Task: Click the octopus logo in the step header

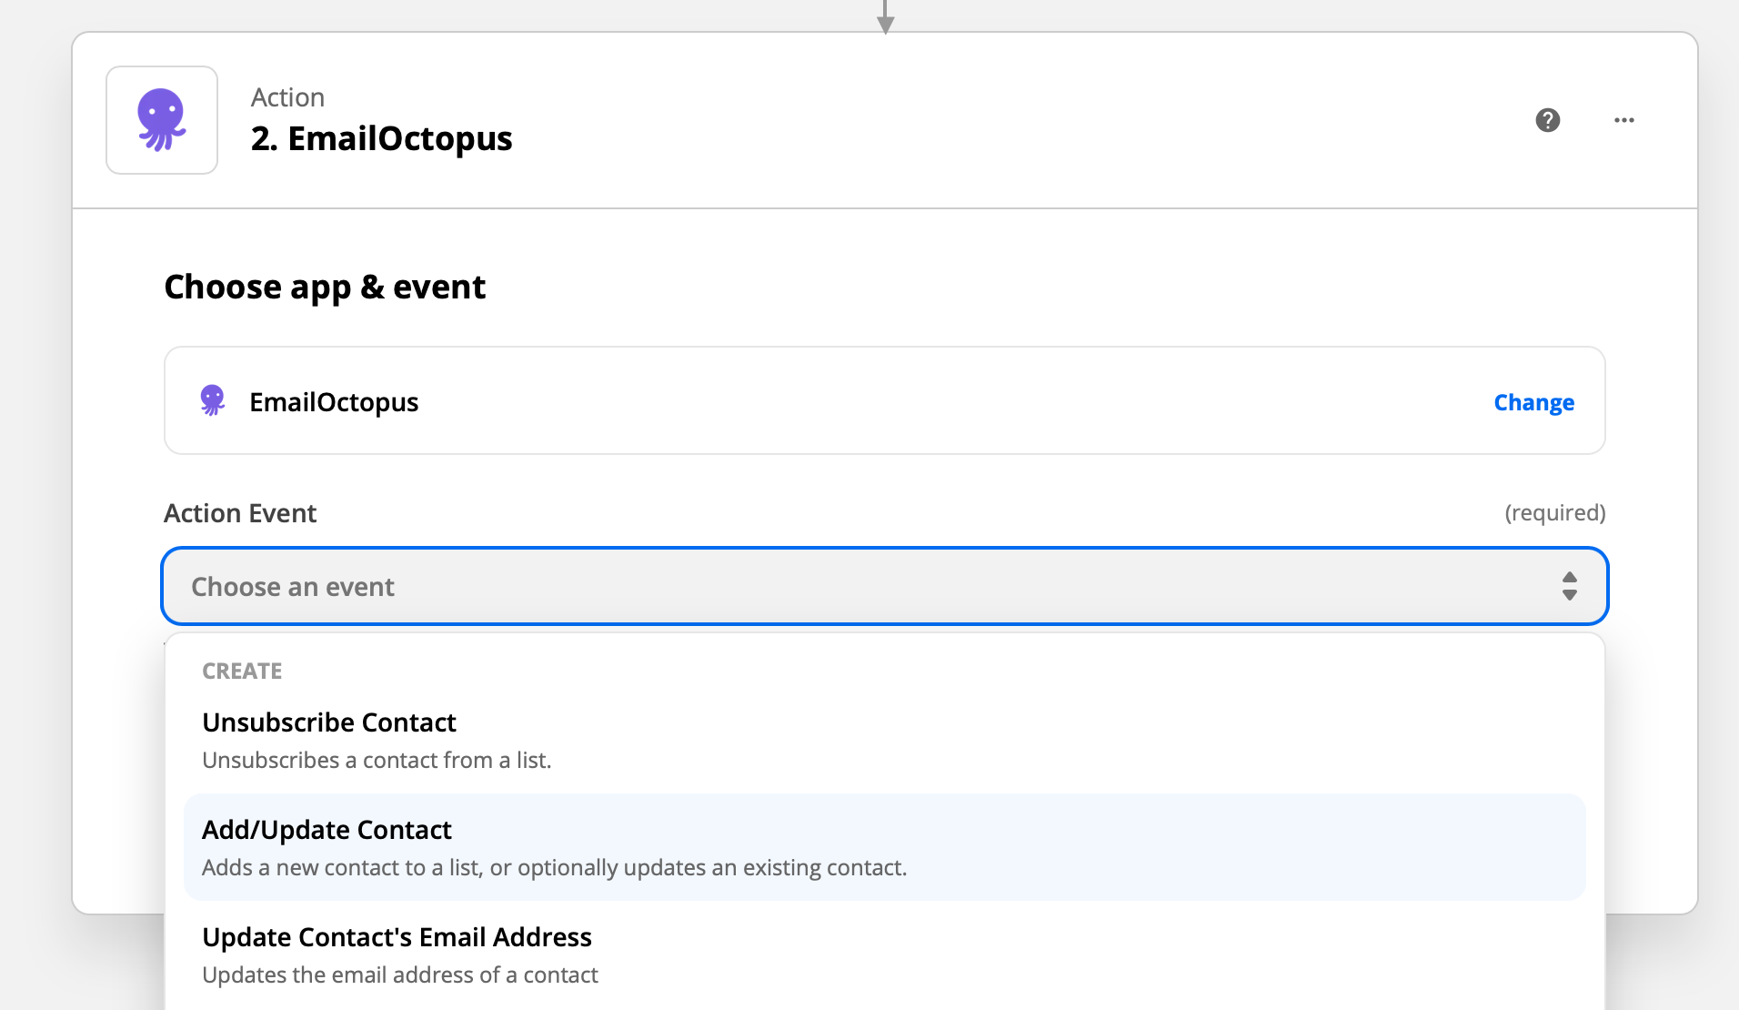Action: coord(161,119)
